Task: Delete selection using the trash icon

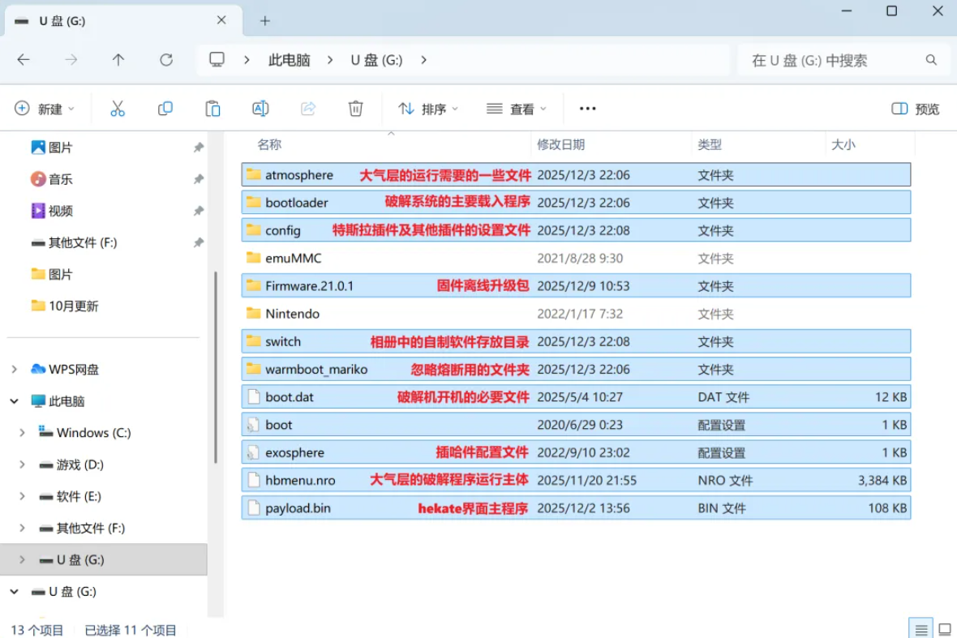Action: (x=355, y=108)
